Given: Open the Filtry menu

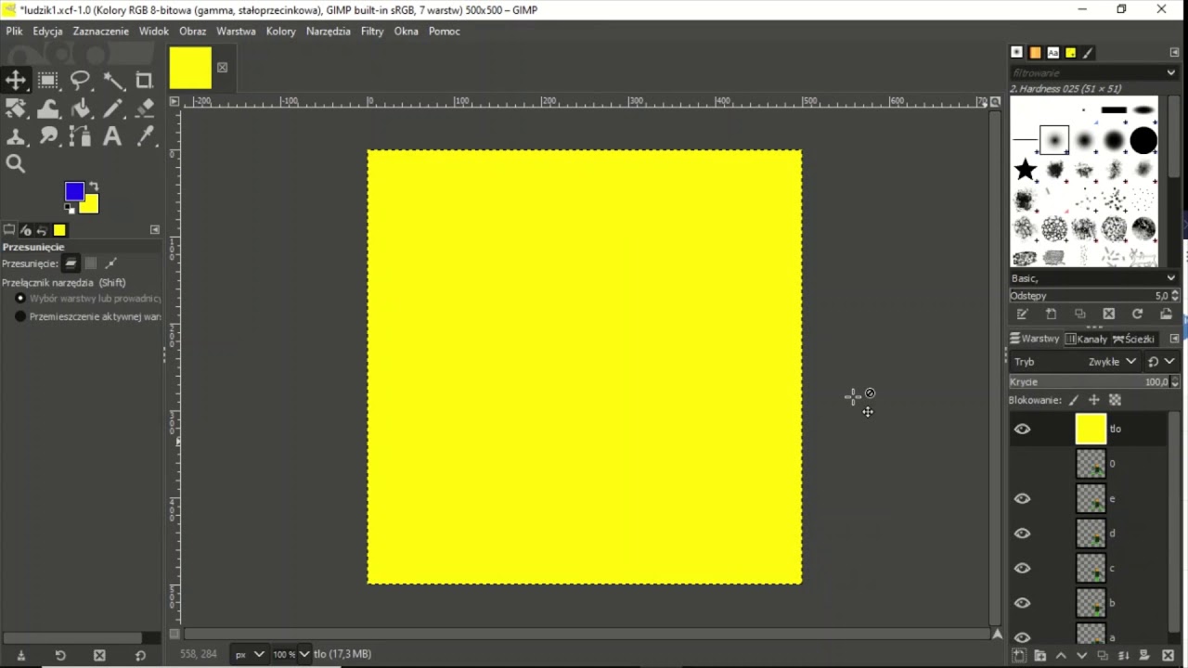Looking at the screenshot, I should (372, 31).
